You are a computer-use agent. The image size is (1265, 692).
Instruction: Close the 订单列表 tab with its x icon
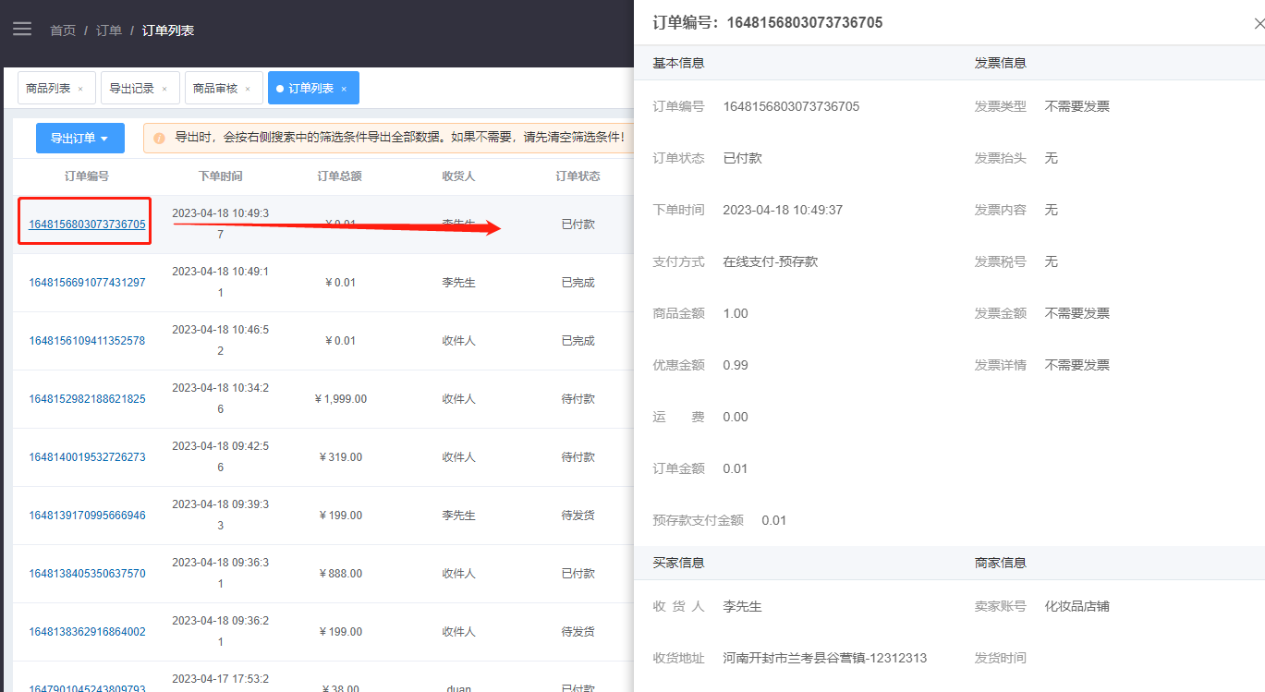pyautogui.click(x=344, y=89)
